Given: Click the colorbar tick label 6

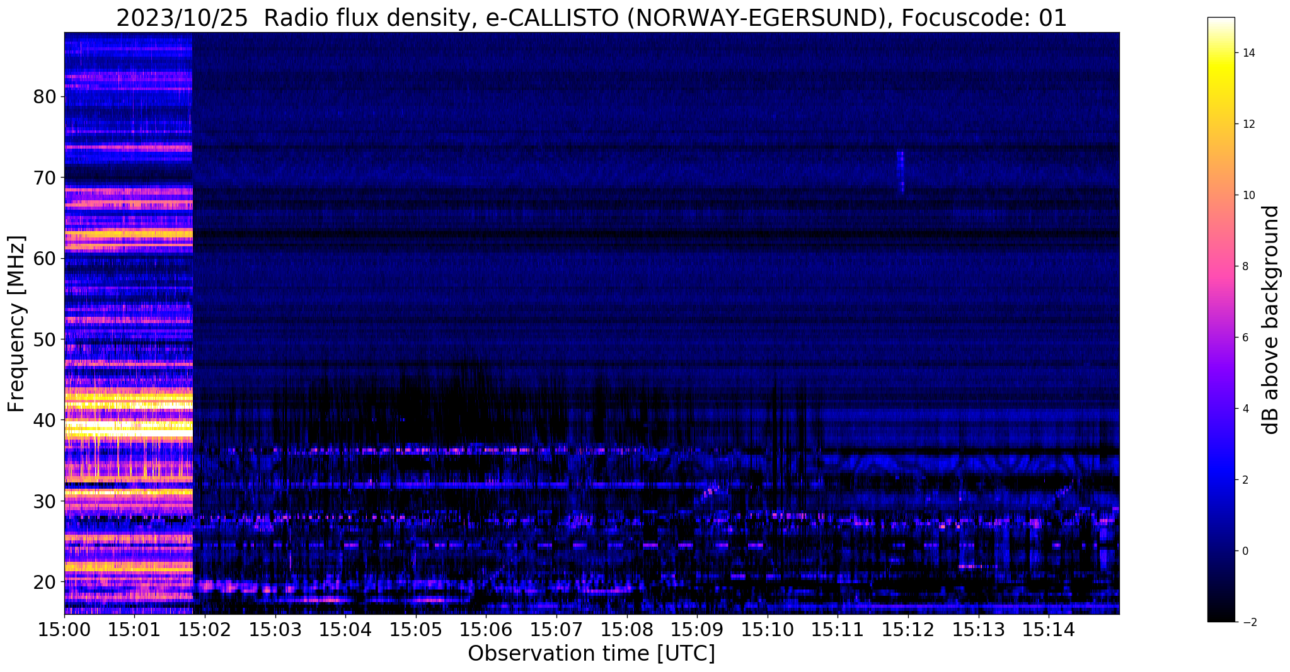Looking at the screenshot, I should 1245,338.
